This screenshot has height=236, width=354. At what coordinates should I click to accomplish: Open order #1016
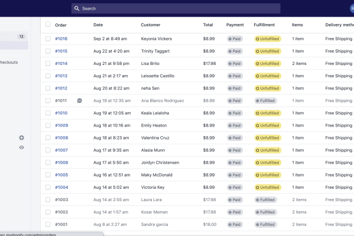click(x=61, y=39)
